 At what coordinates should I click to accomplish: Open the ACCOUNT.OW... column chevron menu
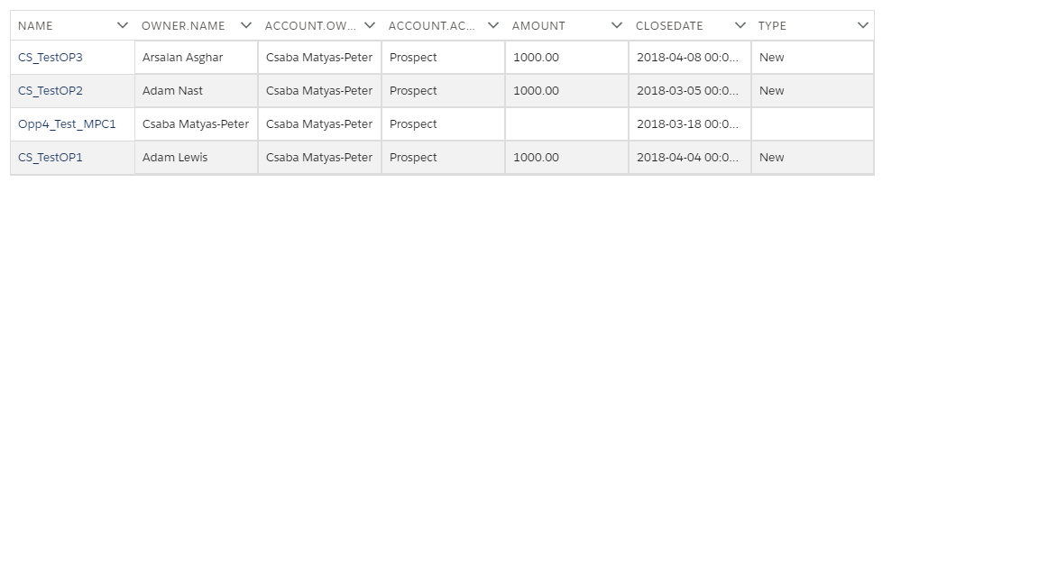tap(370, 25)
